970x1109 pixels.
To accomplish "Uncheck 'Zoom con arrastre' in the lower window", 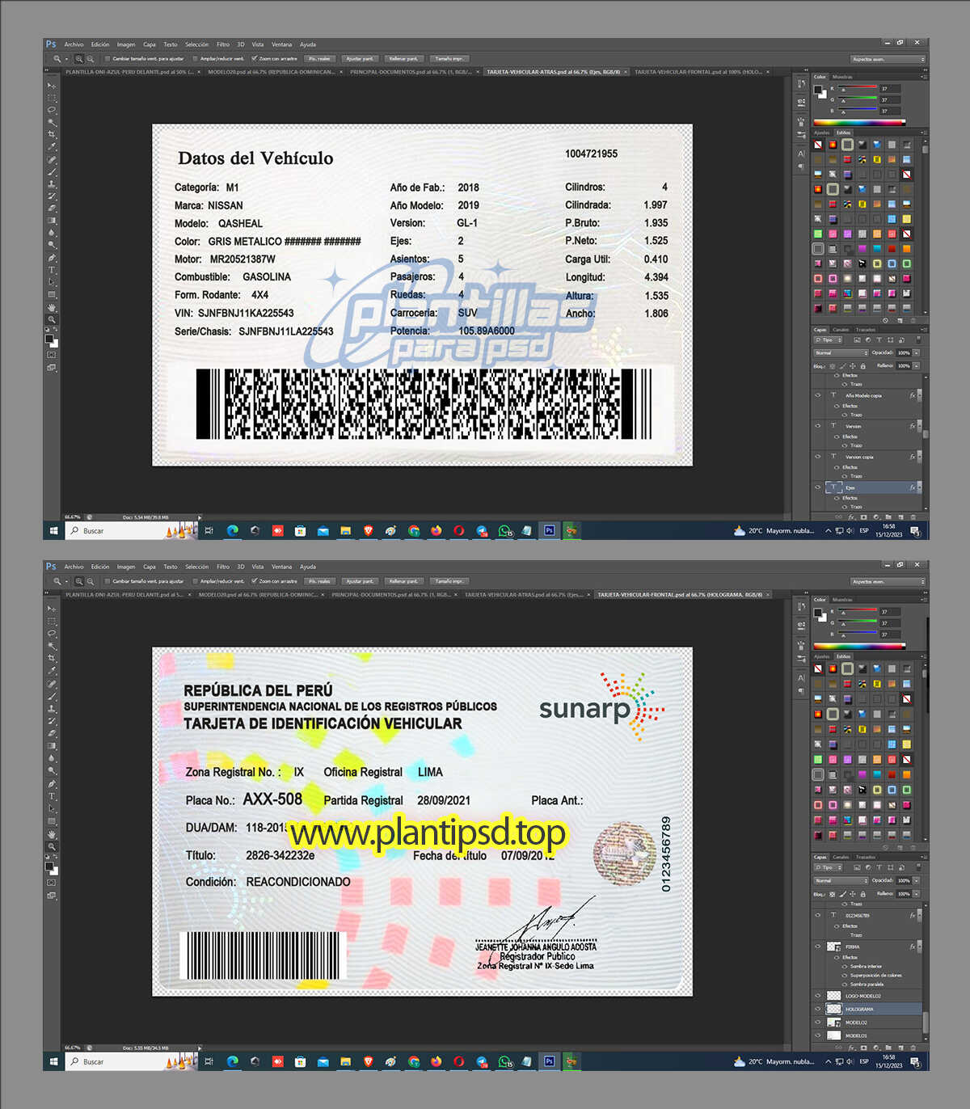I will pos(254,581).
